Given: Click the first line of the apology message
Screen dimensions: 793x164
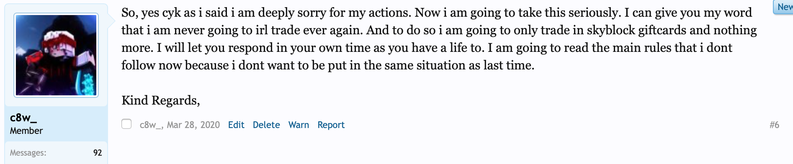Looking at the screenshot, I should (437, 13).
